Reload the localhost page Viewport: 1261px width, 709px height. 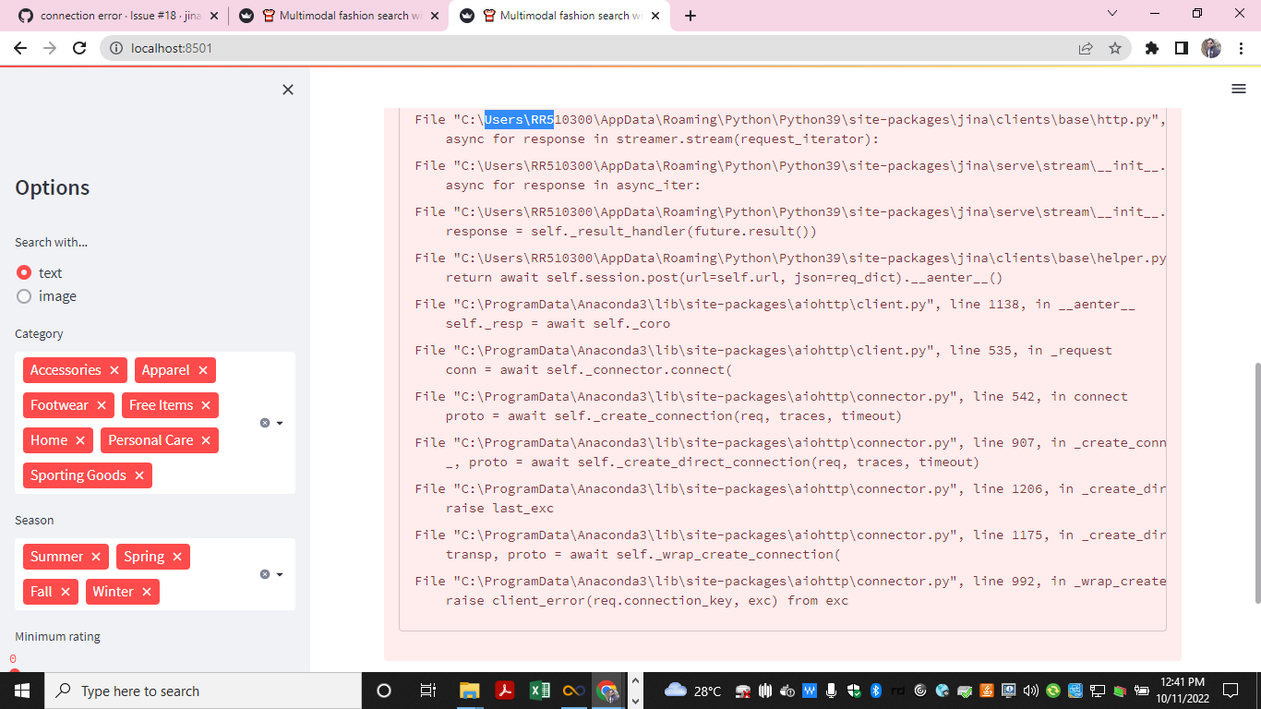79,48
